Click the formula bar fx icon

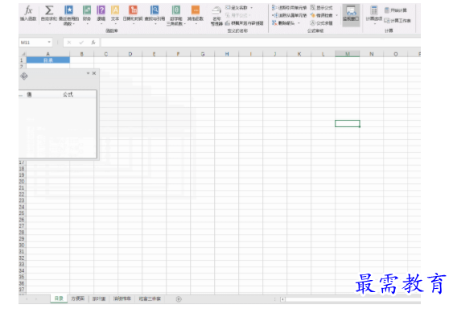tap(93, 43)
